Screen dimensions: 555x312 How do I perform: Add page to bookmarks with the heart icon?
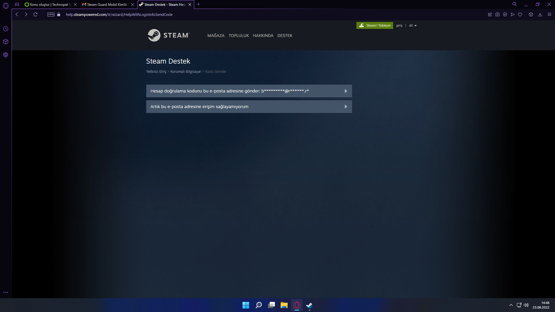point(520,14)
